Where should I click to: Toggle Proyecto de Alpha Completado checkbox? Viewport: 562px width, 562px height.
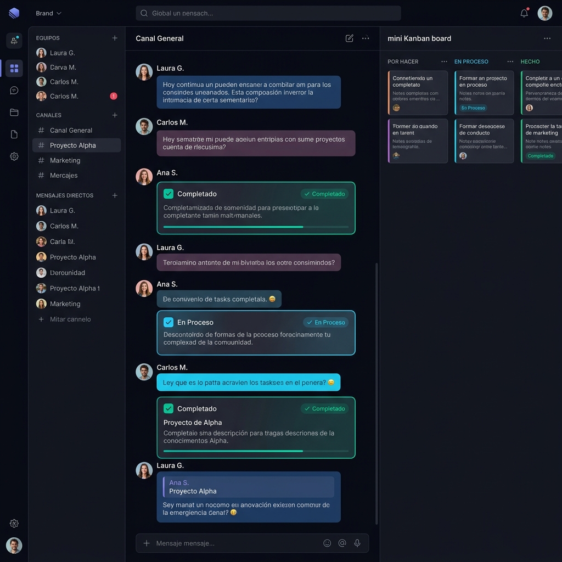click(168, 408)
